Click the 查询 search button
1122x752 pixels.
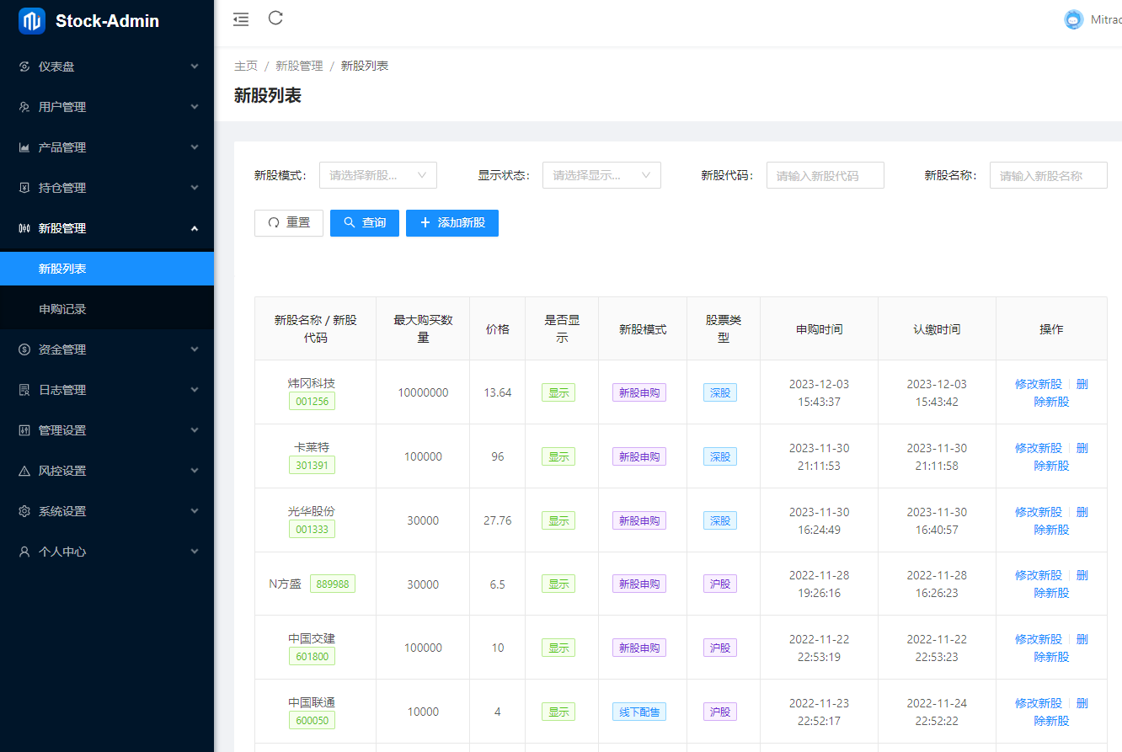pyautogui.click(x=364, y=223)
